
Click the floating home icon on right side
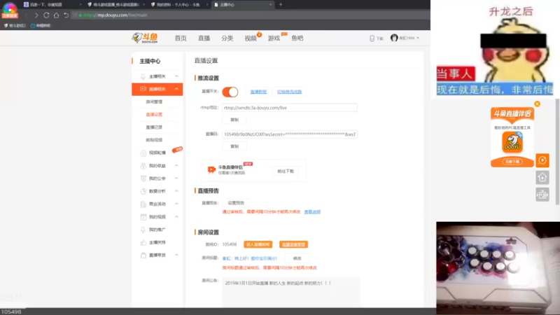542,178
